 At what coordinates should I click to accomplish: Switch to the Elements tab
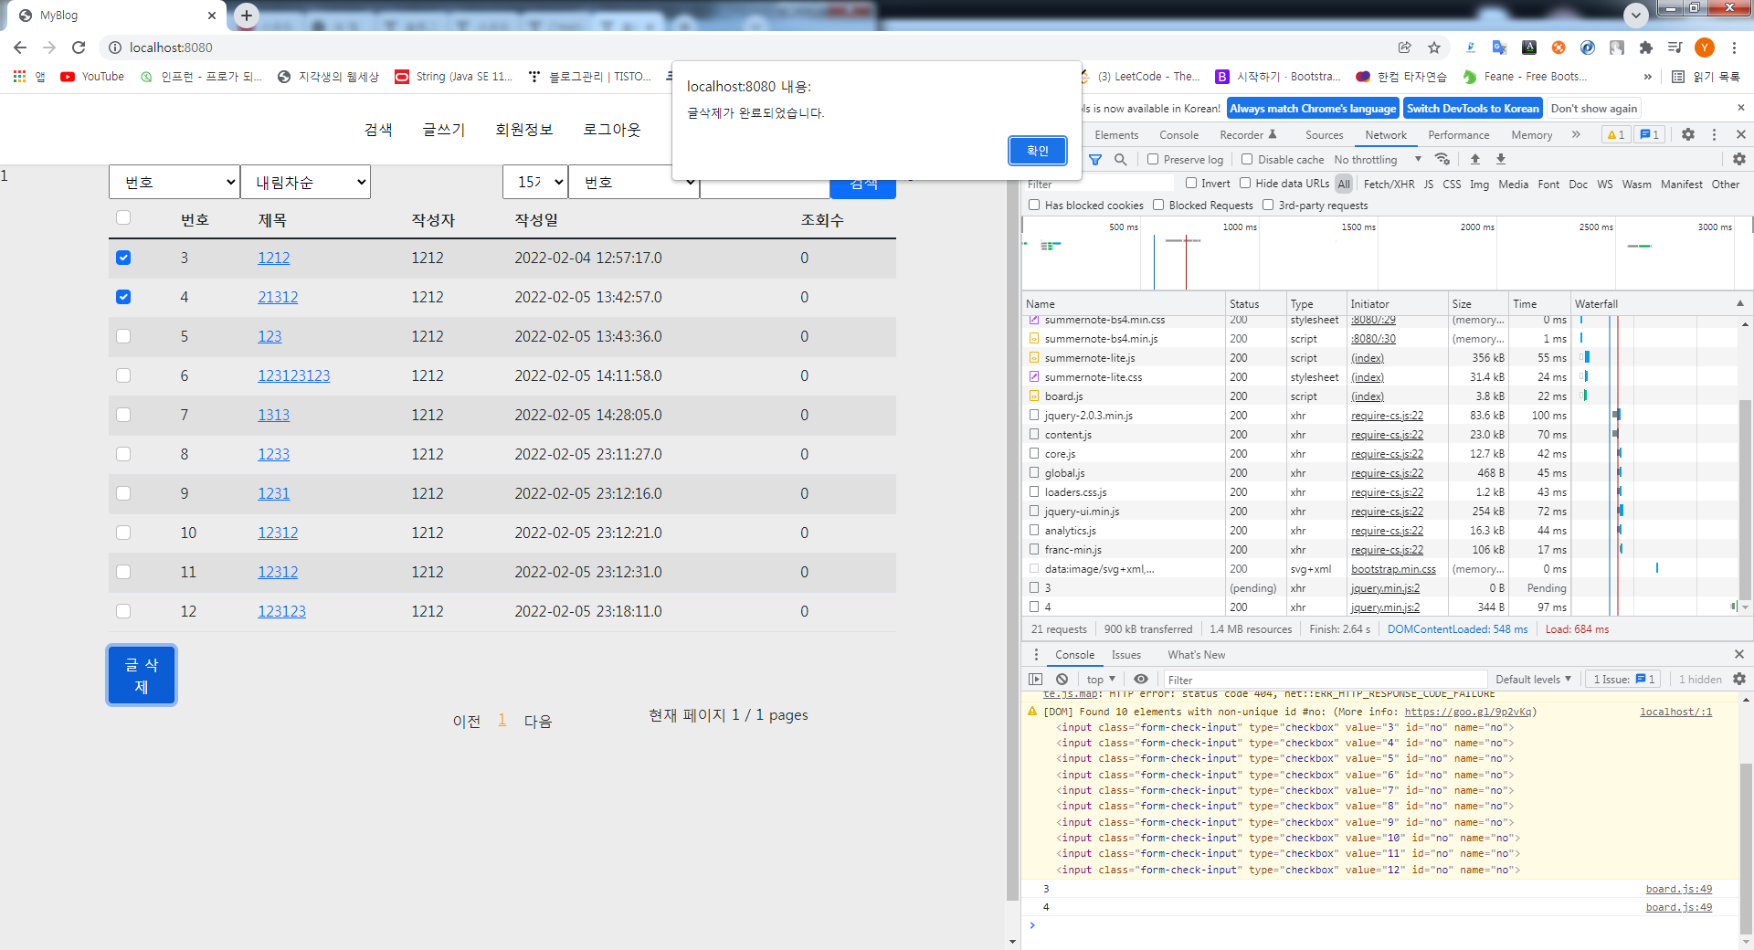1116,135
